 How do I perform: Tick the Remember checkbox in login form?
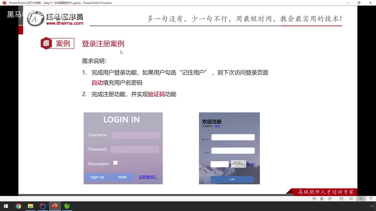[x=115, y=163]
